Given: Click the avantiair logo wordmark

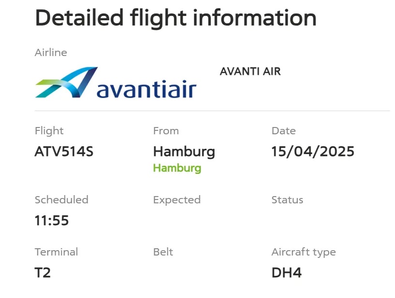Looking at the screenshot, I should (x=147, y=89).
